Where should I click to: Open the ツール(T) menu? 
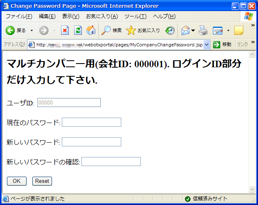click(x=135, y=16)
